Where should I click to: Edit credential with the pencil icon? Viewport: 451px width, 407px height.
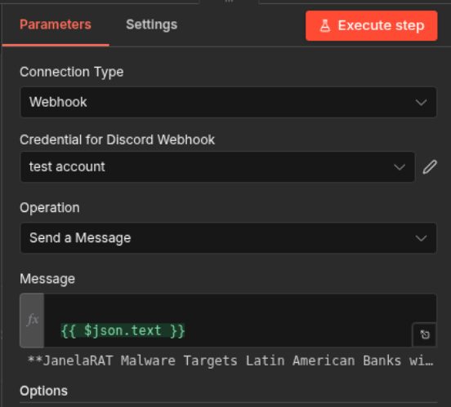tap(430, 167)
